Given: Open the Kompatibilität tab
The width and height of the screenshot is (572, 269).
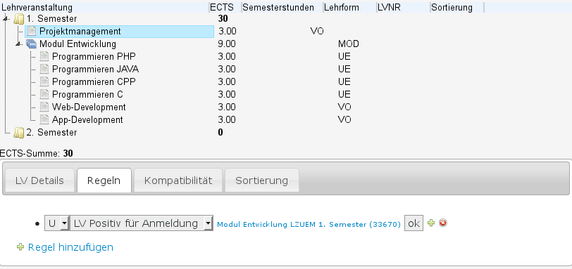Looking at the screenshot, I should (x=178, y=181).
